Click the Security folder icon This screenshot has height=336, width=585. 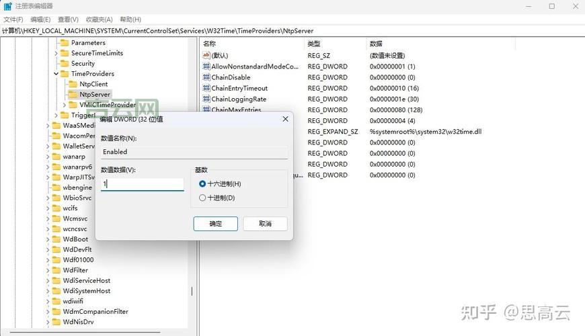[x=65, y=63]
